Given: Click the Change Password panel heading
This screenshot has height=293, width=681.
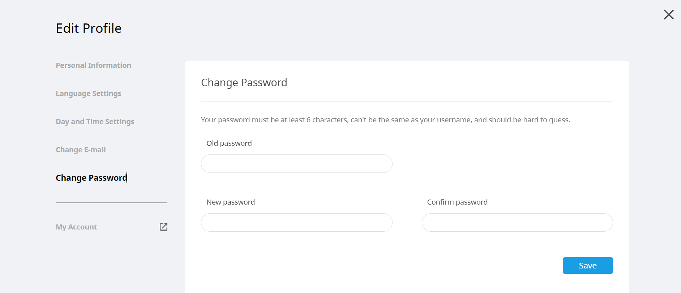Looking at the screenshot, I should pyautogui.click(x=244, y=83).
